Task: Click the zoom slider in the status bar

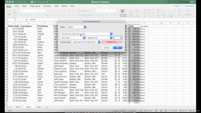Action: [x=178, y=111]
